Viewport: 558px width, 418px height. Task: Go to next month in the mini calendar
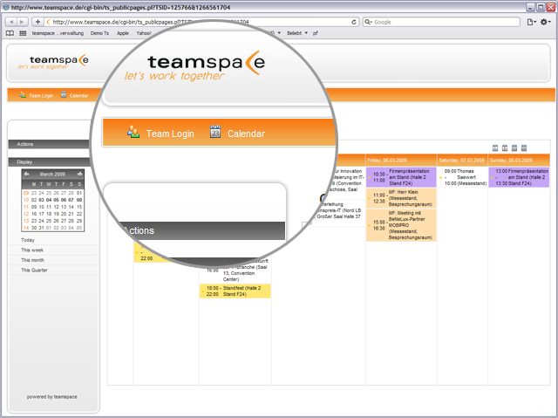[79, 174]
